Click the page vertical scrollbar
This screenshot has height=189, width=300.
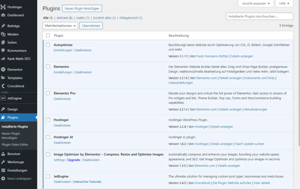(299, 73)
